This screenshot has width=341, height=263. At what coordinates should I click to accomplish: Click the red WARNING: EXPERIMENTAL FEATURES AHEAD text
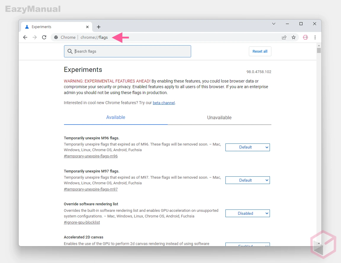[x=107, y=81]
